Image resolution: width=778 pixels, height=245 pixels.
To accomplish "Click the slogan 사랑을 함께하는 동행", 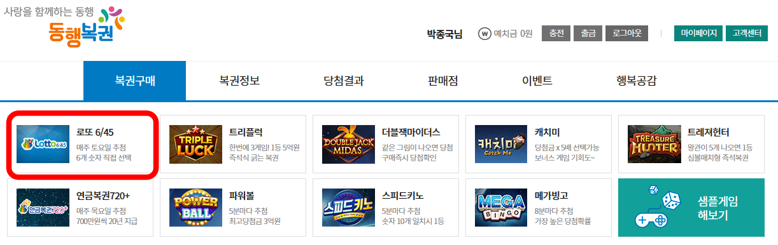I will (50, 11).
